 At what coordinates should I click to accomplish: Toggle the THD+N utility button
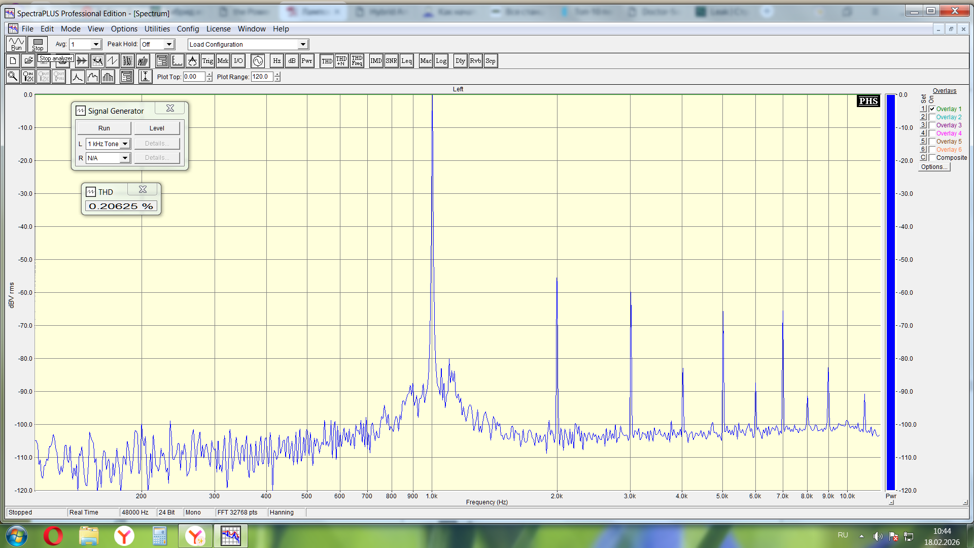pos(341,61)
